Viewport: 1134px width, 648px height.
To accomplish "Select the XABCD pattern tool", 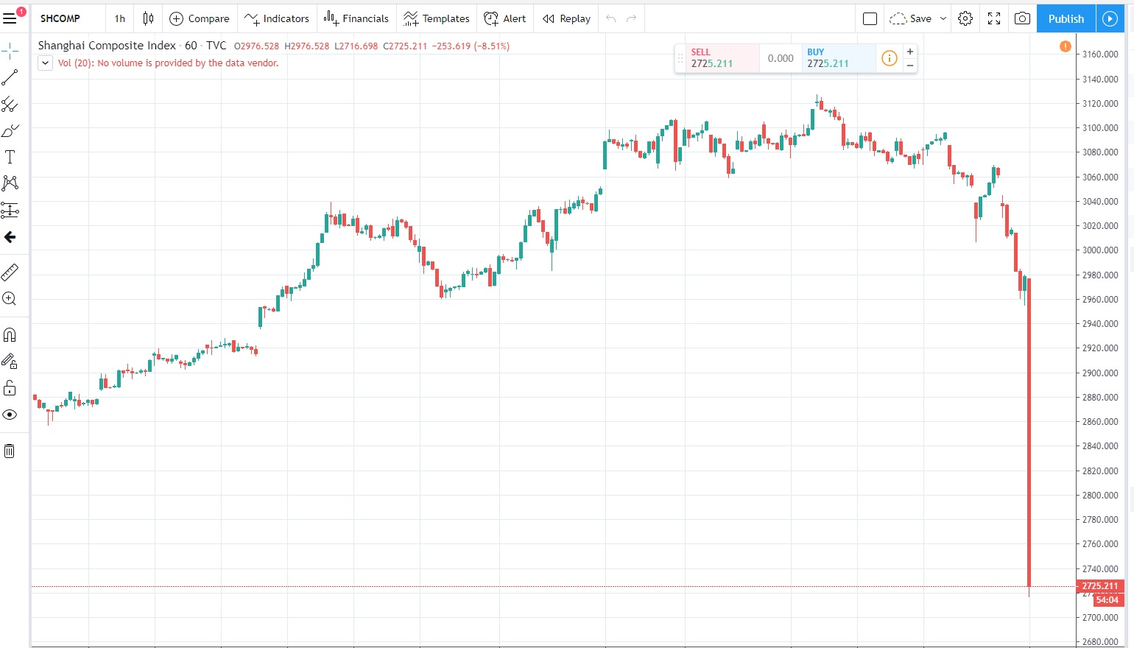I will (10, 183).
